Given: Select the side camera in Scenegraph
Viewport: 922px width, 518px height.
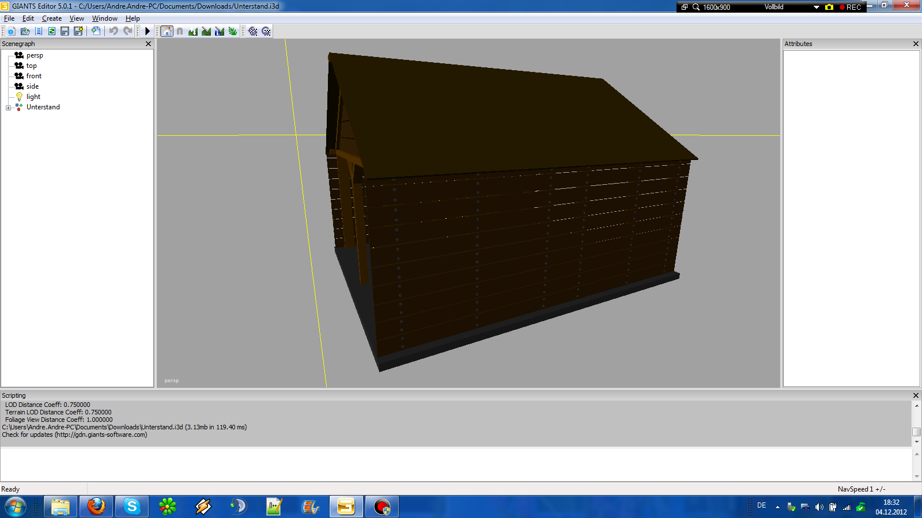Looking at the screenshot, I should (x=32, y=86).
